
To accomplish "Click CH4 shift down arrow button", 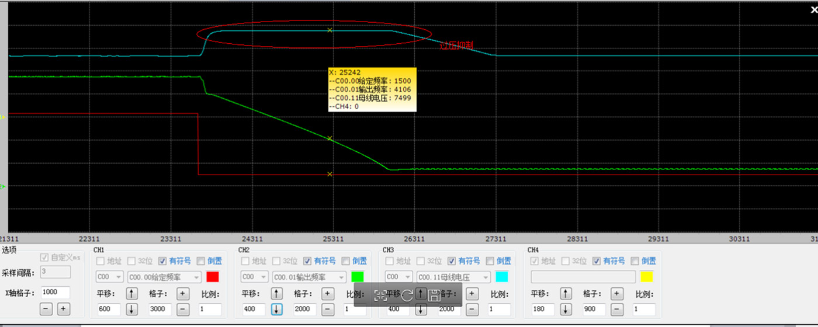I will [566, 309].
